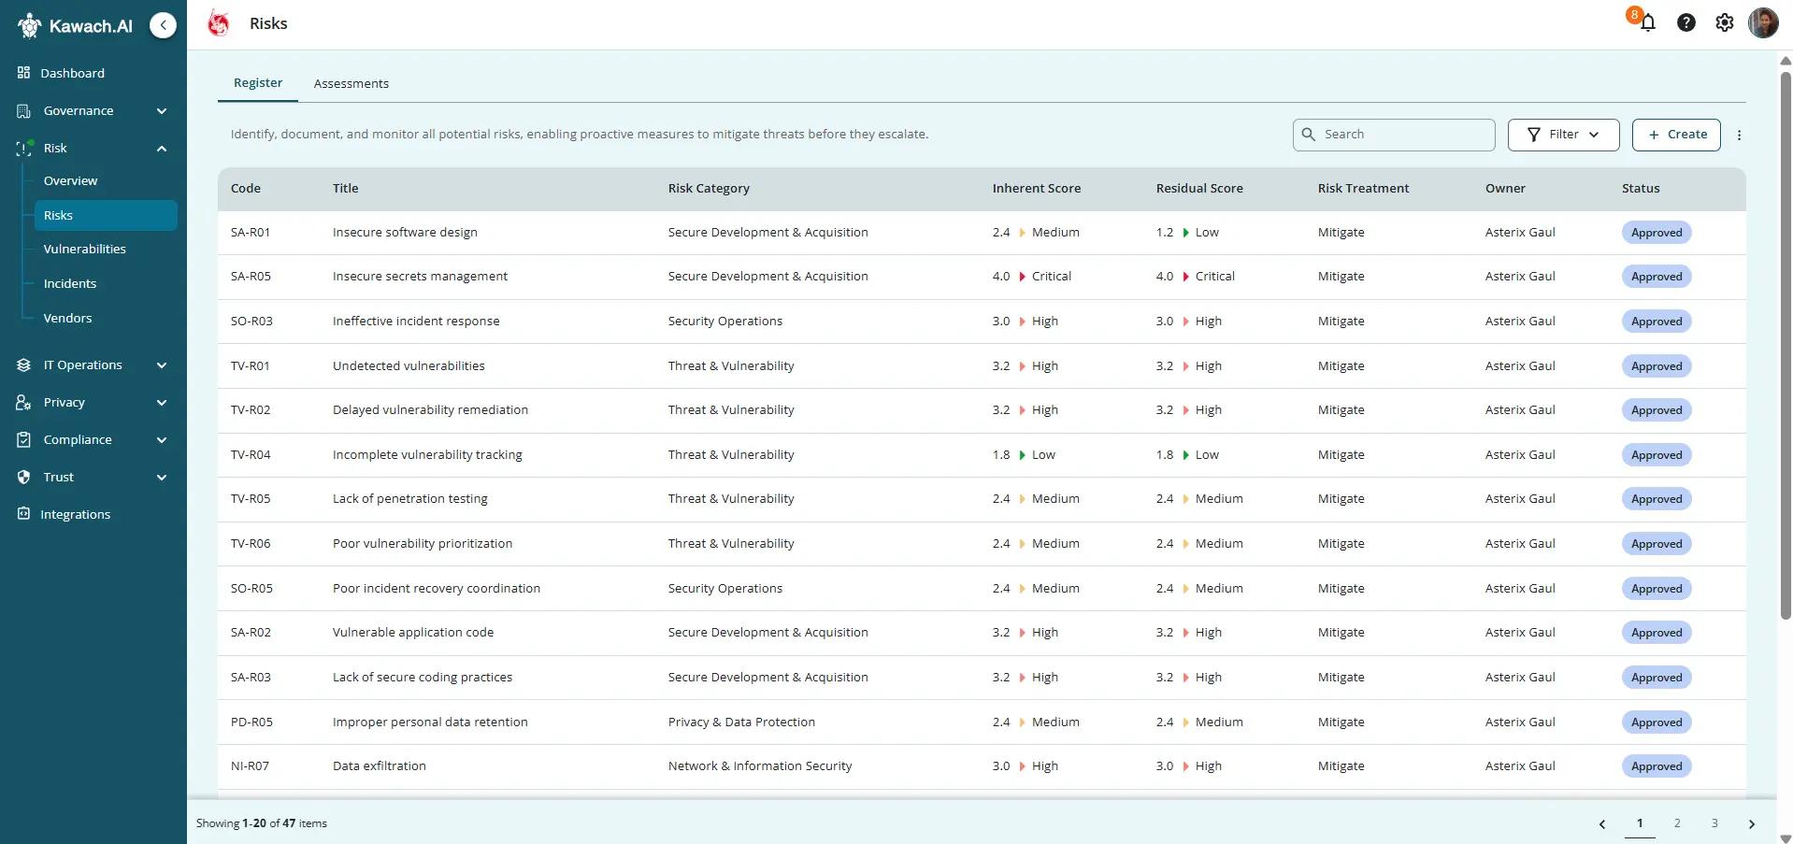This screenshot has height=844, width=1793.
Task: Open the notifications bell
Action: point(1647,22)
